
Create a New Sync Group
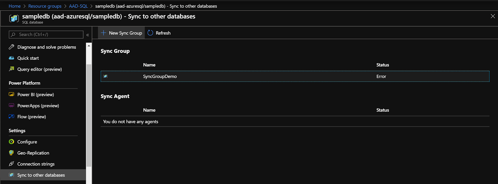[121, 33]
